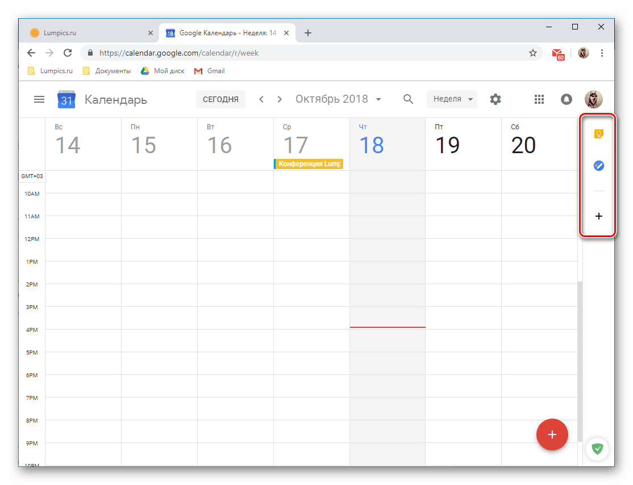
Task: Click the green shield icon
Action: click(x=597, y=448)
